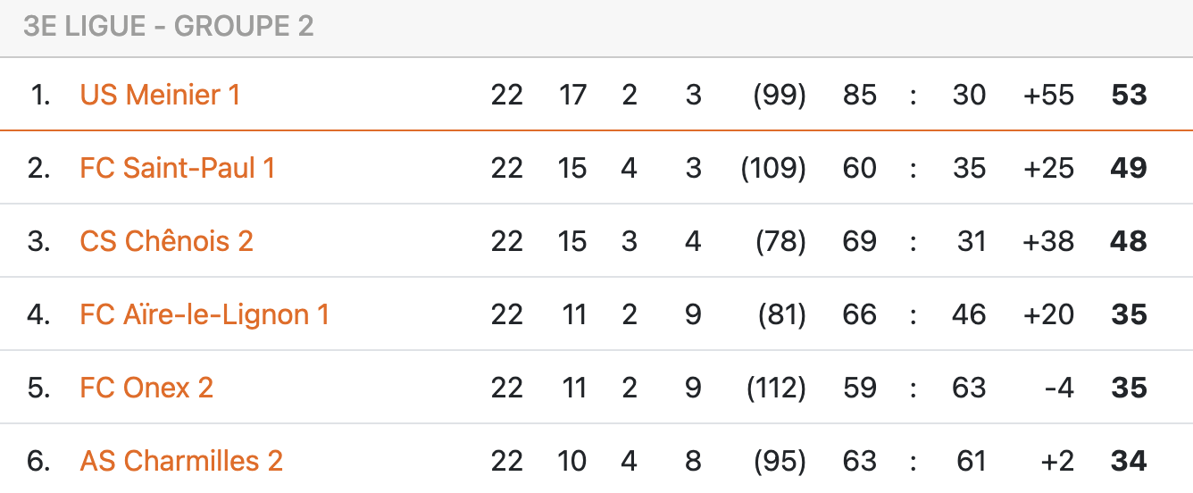Click the 17 wins value for Meinier
Screen dimensions: 1193x493
pyautogui.click(x=572, y=95)
